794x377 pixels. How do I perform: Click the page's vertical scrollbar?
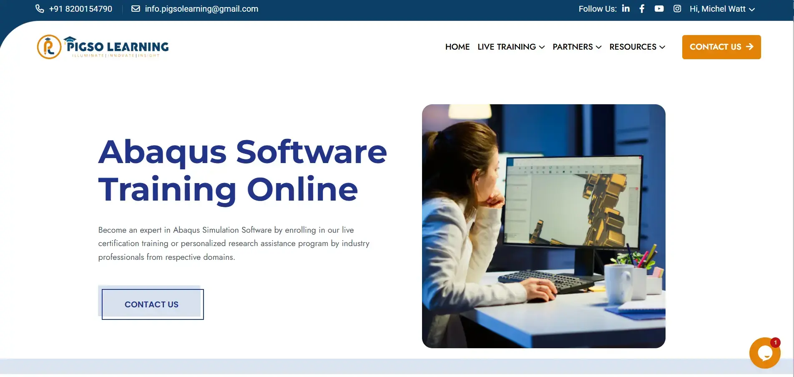tap(792, 188)
